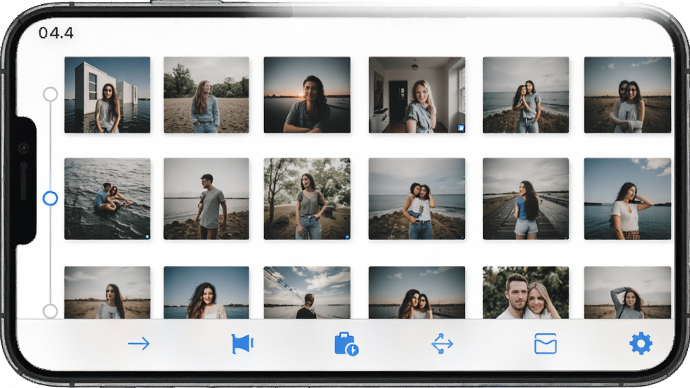Open settings via the gear icon
Image resolution: width=690 pixels, height=388 pixels.
(x=641, y=344)
